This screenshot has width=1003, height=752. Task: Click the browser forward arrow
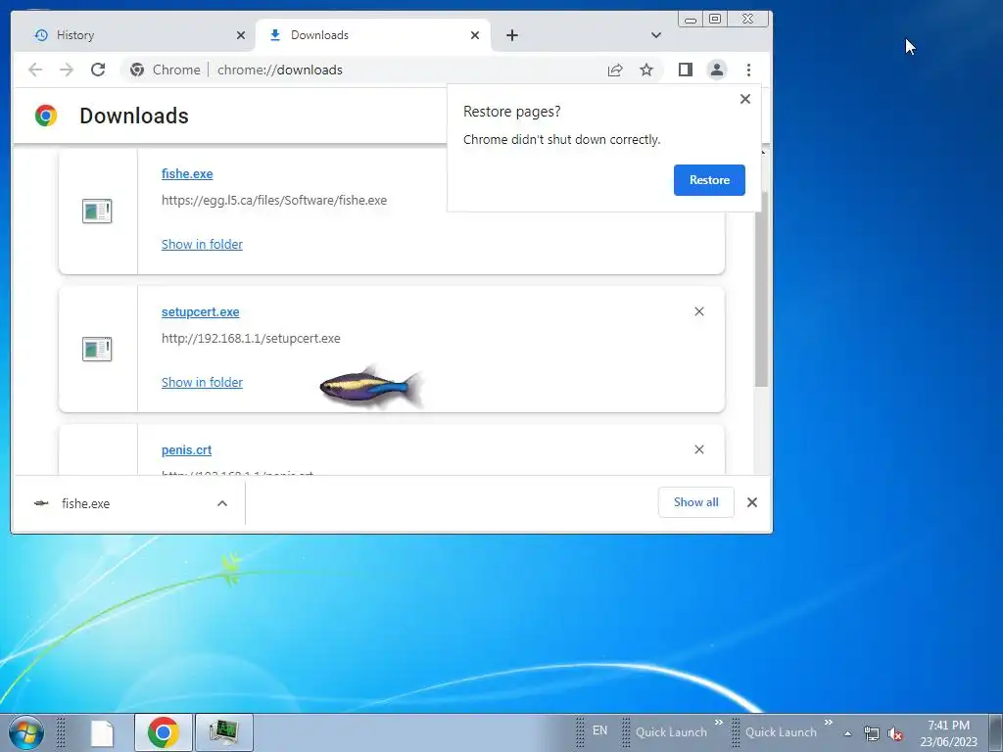pyautogui.click(x=67, y=70)
